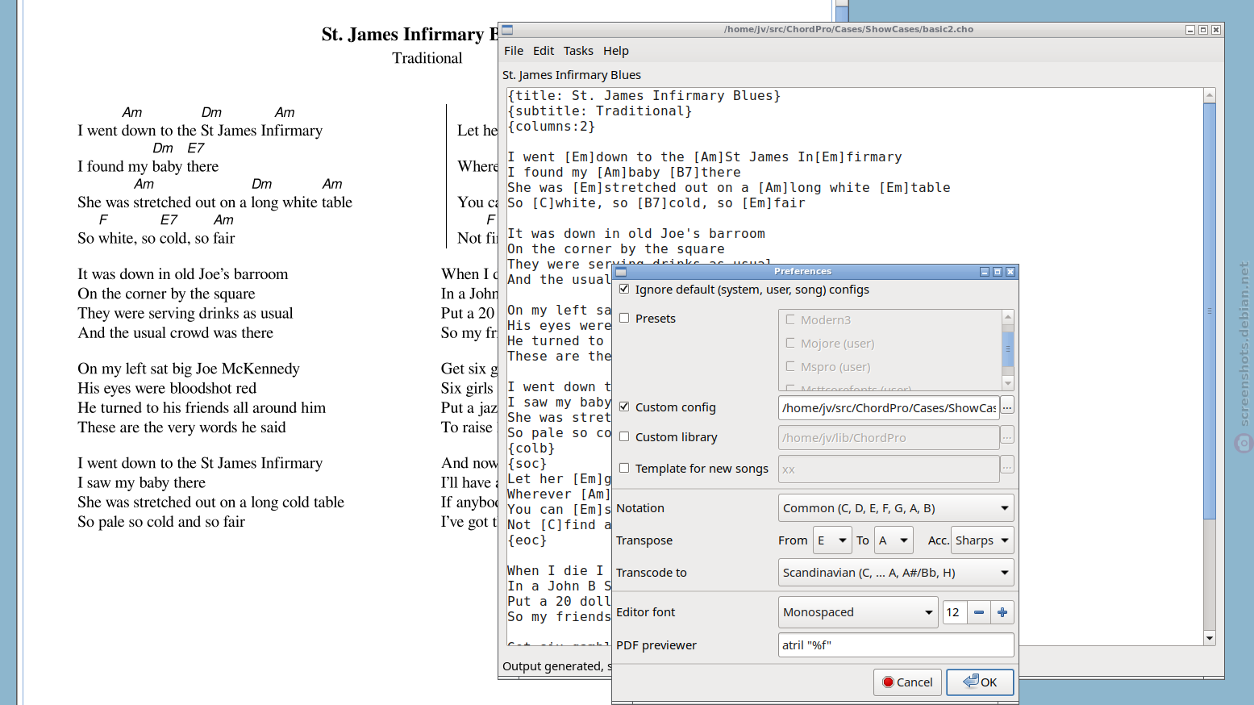Click in the PDF previewer text field
Viewport: 1254px width, 705px height.
point(895,645)
